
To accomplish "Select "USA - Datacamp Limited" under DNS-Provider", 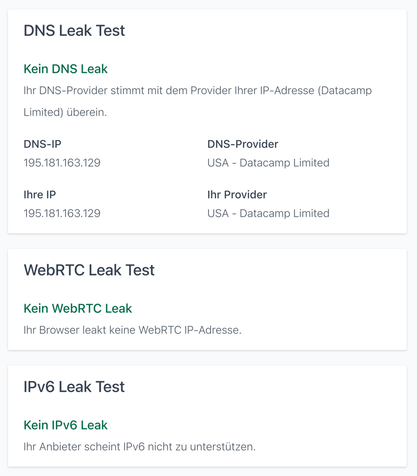I will point(268,163).
